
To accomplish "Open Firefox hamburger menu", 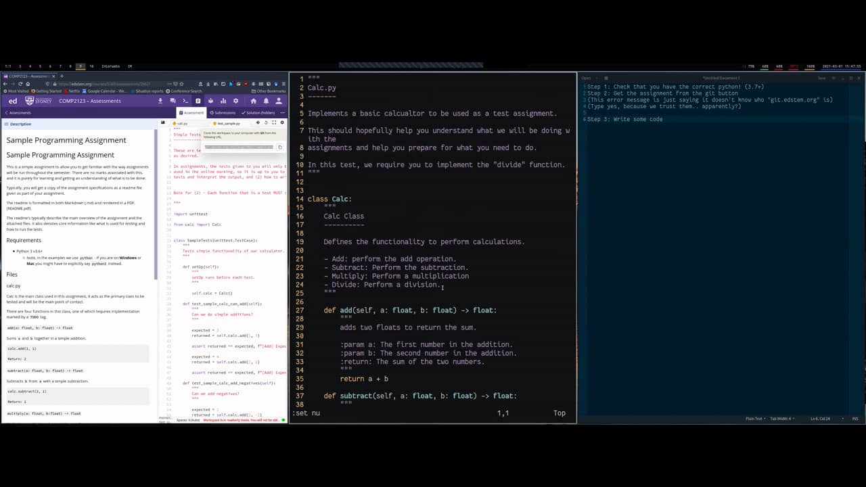I will (x=283, y=83).
